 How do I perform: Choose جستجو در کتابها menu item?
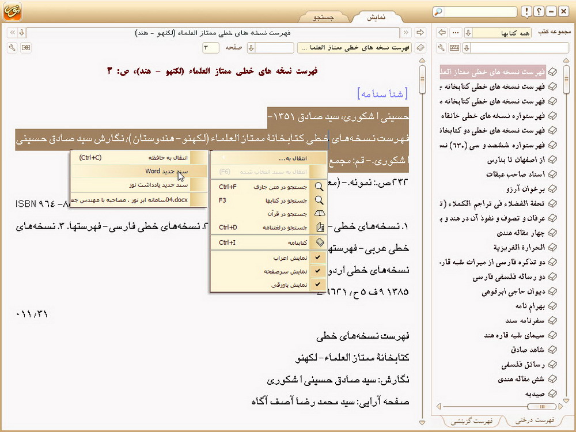click(268, 200)
